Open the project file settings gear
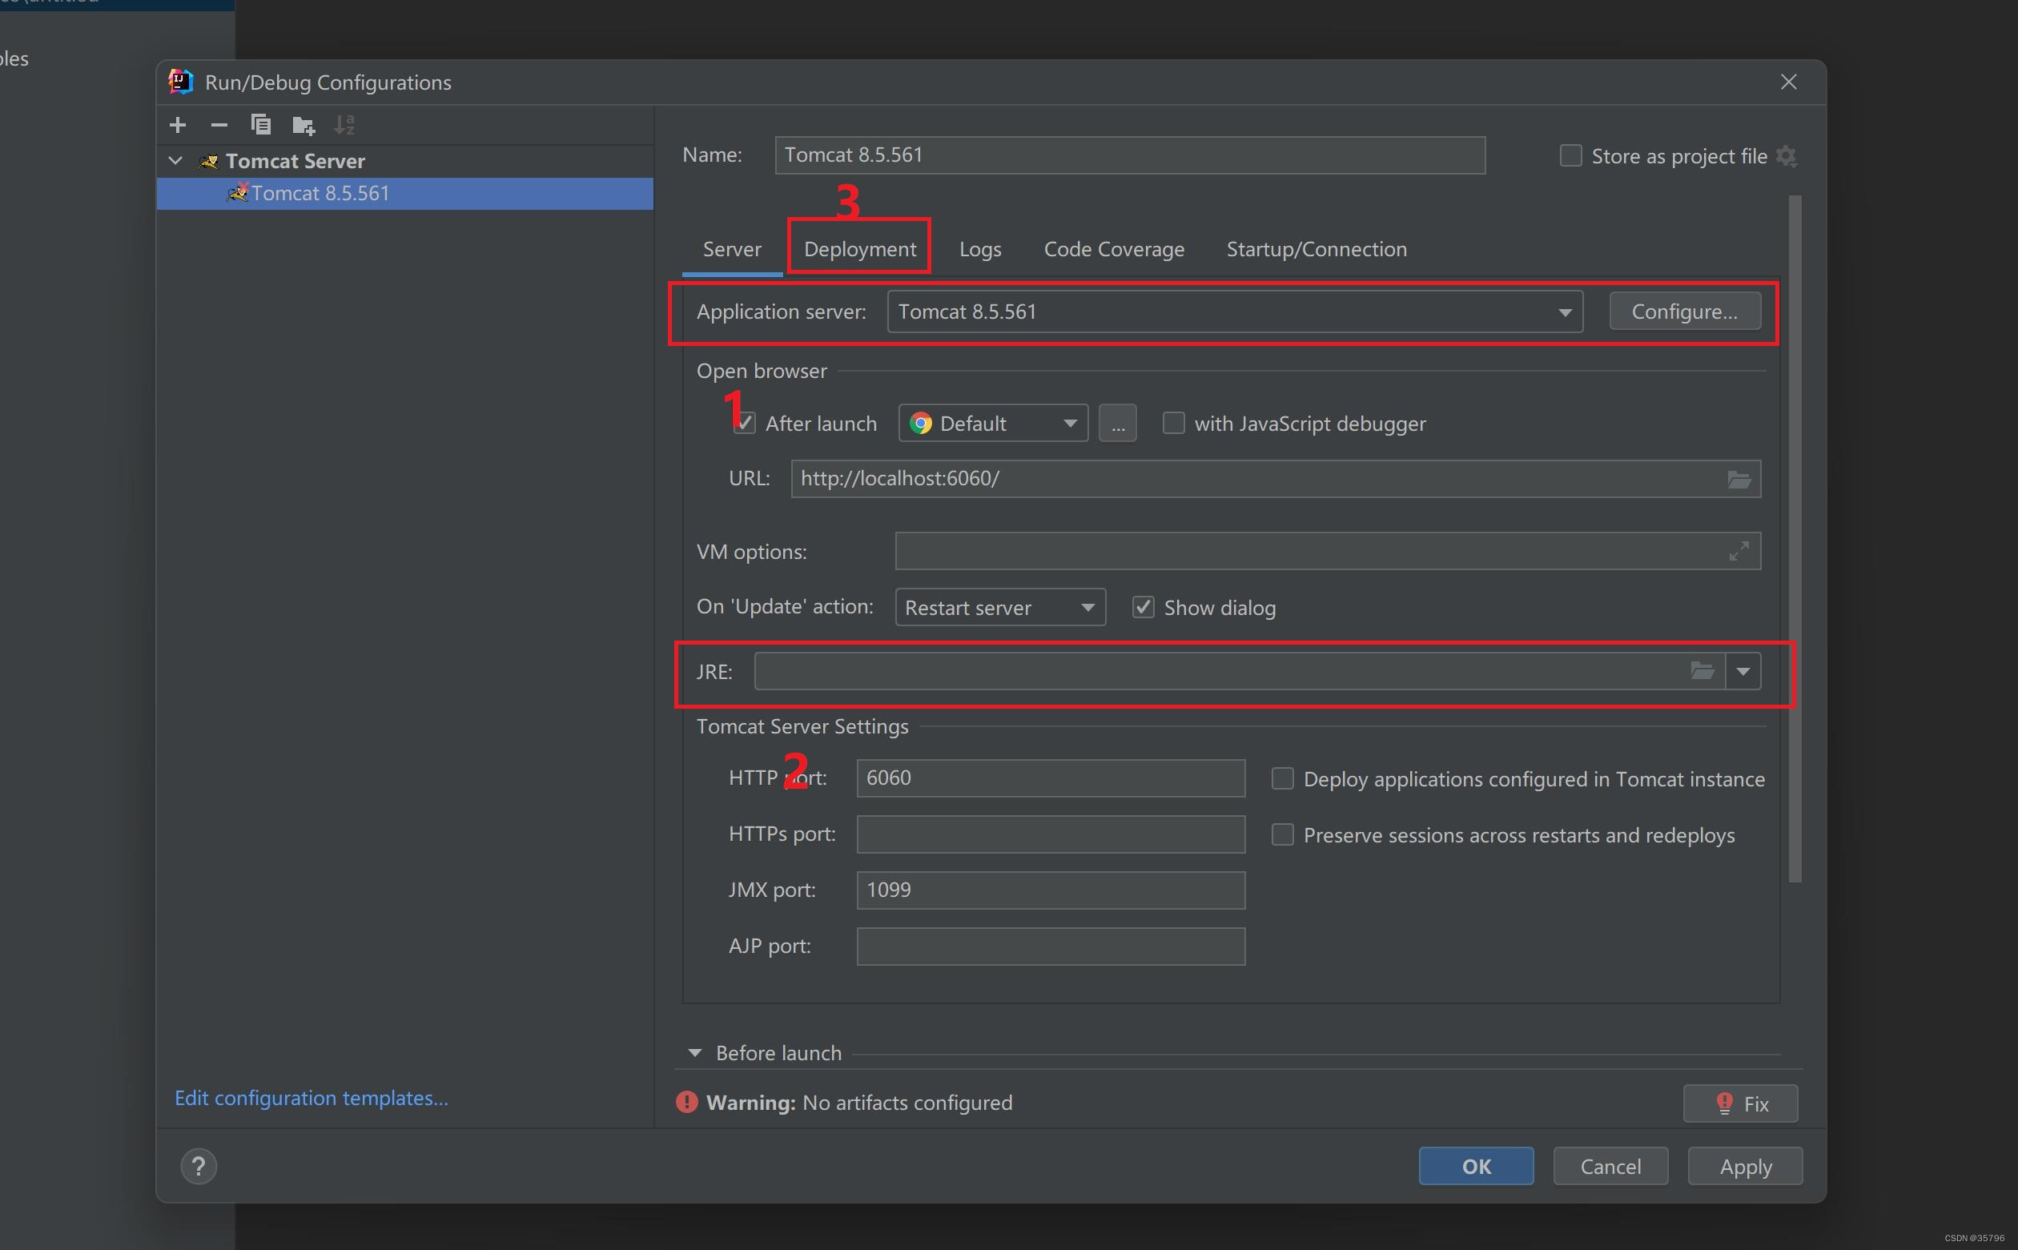 coord(1787,156)
